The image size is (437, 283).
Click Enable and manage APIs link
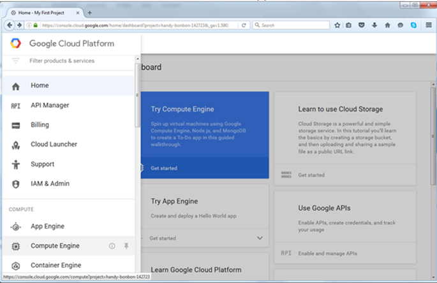point(327,254)
